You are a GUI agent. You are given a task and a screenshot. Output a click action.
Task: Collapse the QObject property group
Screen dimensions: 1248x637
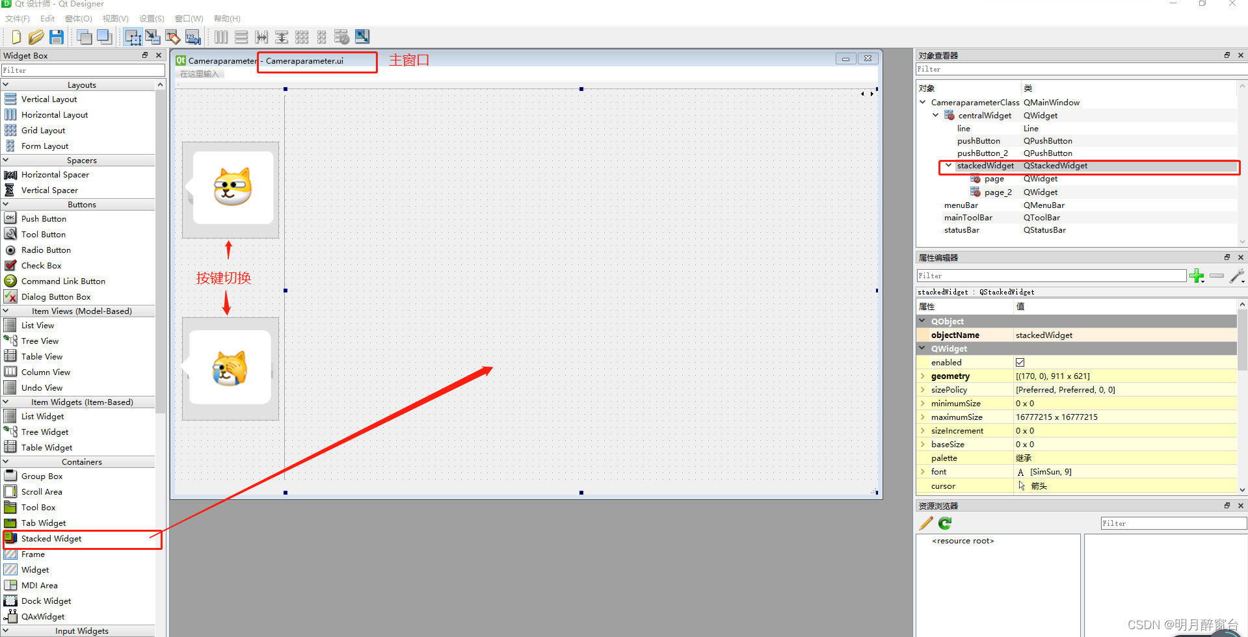(922, 321)
